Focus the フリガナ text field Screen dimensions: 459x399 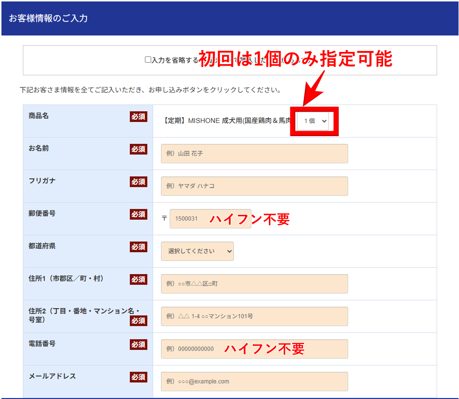tap(254, 186)
